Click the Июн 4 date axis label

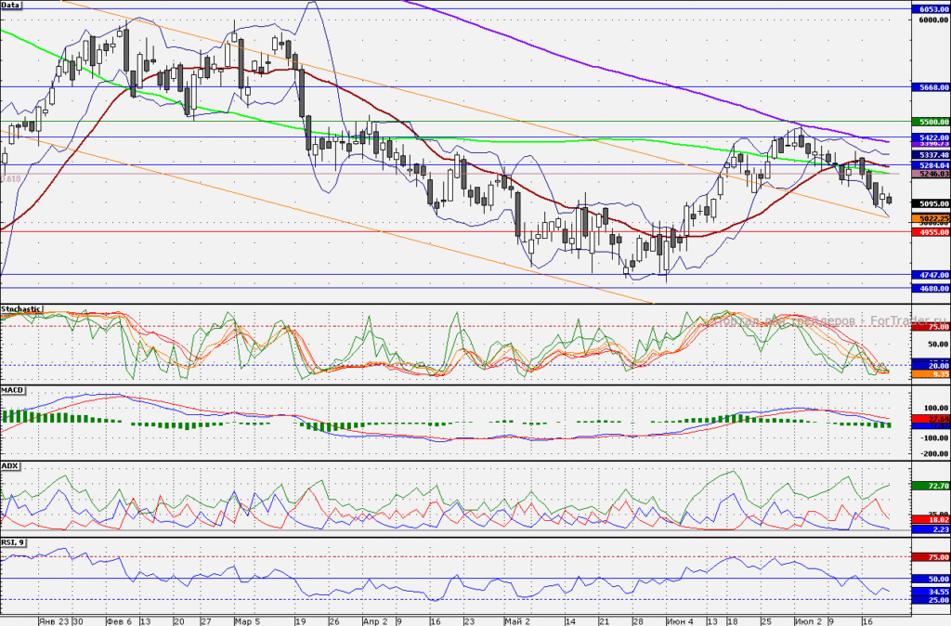[x=679, y=621]
